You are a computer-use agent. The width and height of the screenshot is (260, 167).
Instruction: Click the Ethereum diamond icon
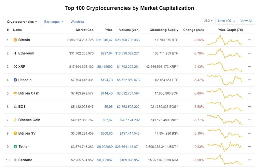point(15,53)
